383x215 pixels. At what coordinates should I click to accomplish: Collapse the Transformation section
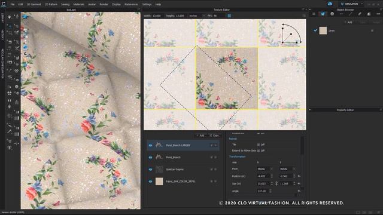[x=237, y=156]
